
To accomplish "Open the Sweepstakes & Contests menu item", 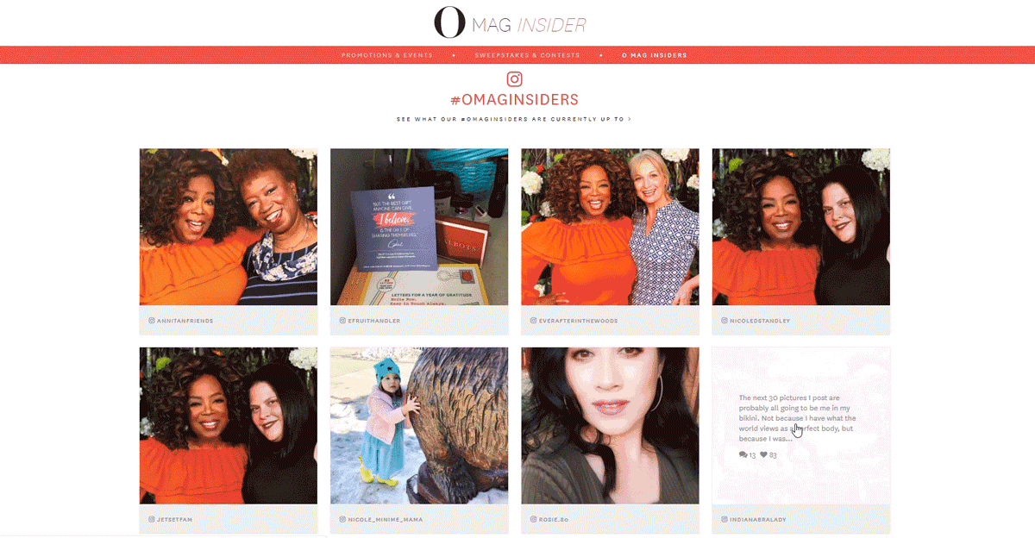I will (x=527, y=55).
